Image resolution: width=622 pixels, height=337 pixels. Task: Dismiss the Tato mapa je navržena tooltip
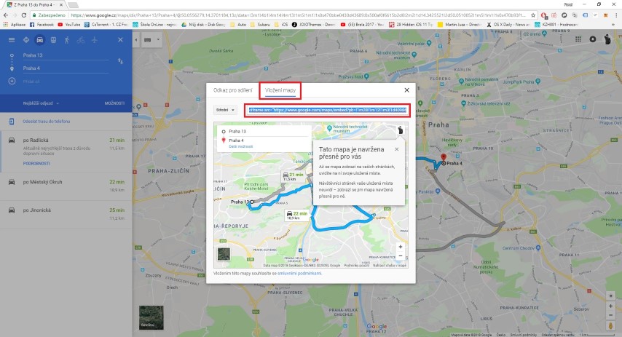(397, 149)
